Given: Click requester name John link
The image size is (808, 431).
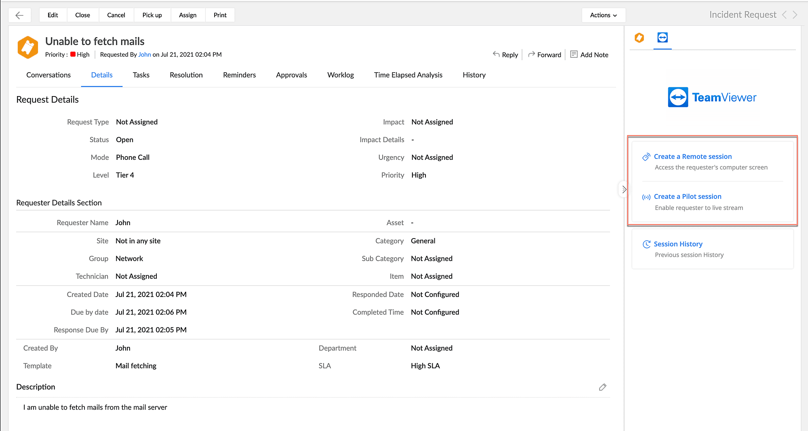Looking at the screenshot, I should pyautogui.click(x=144, y=54).
